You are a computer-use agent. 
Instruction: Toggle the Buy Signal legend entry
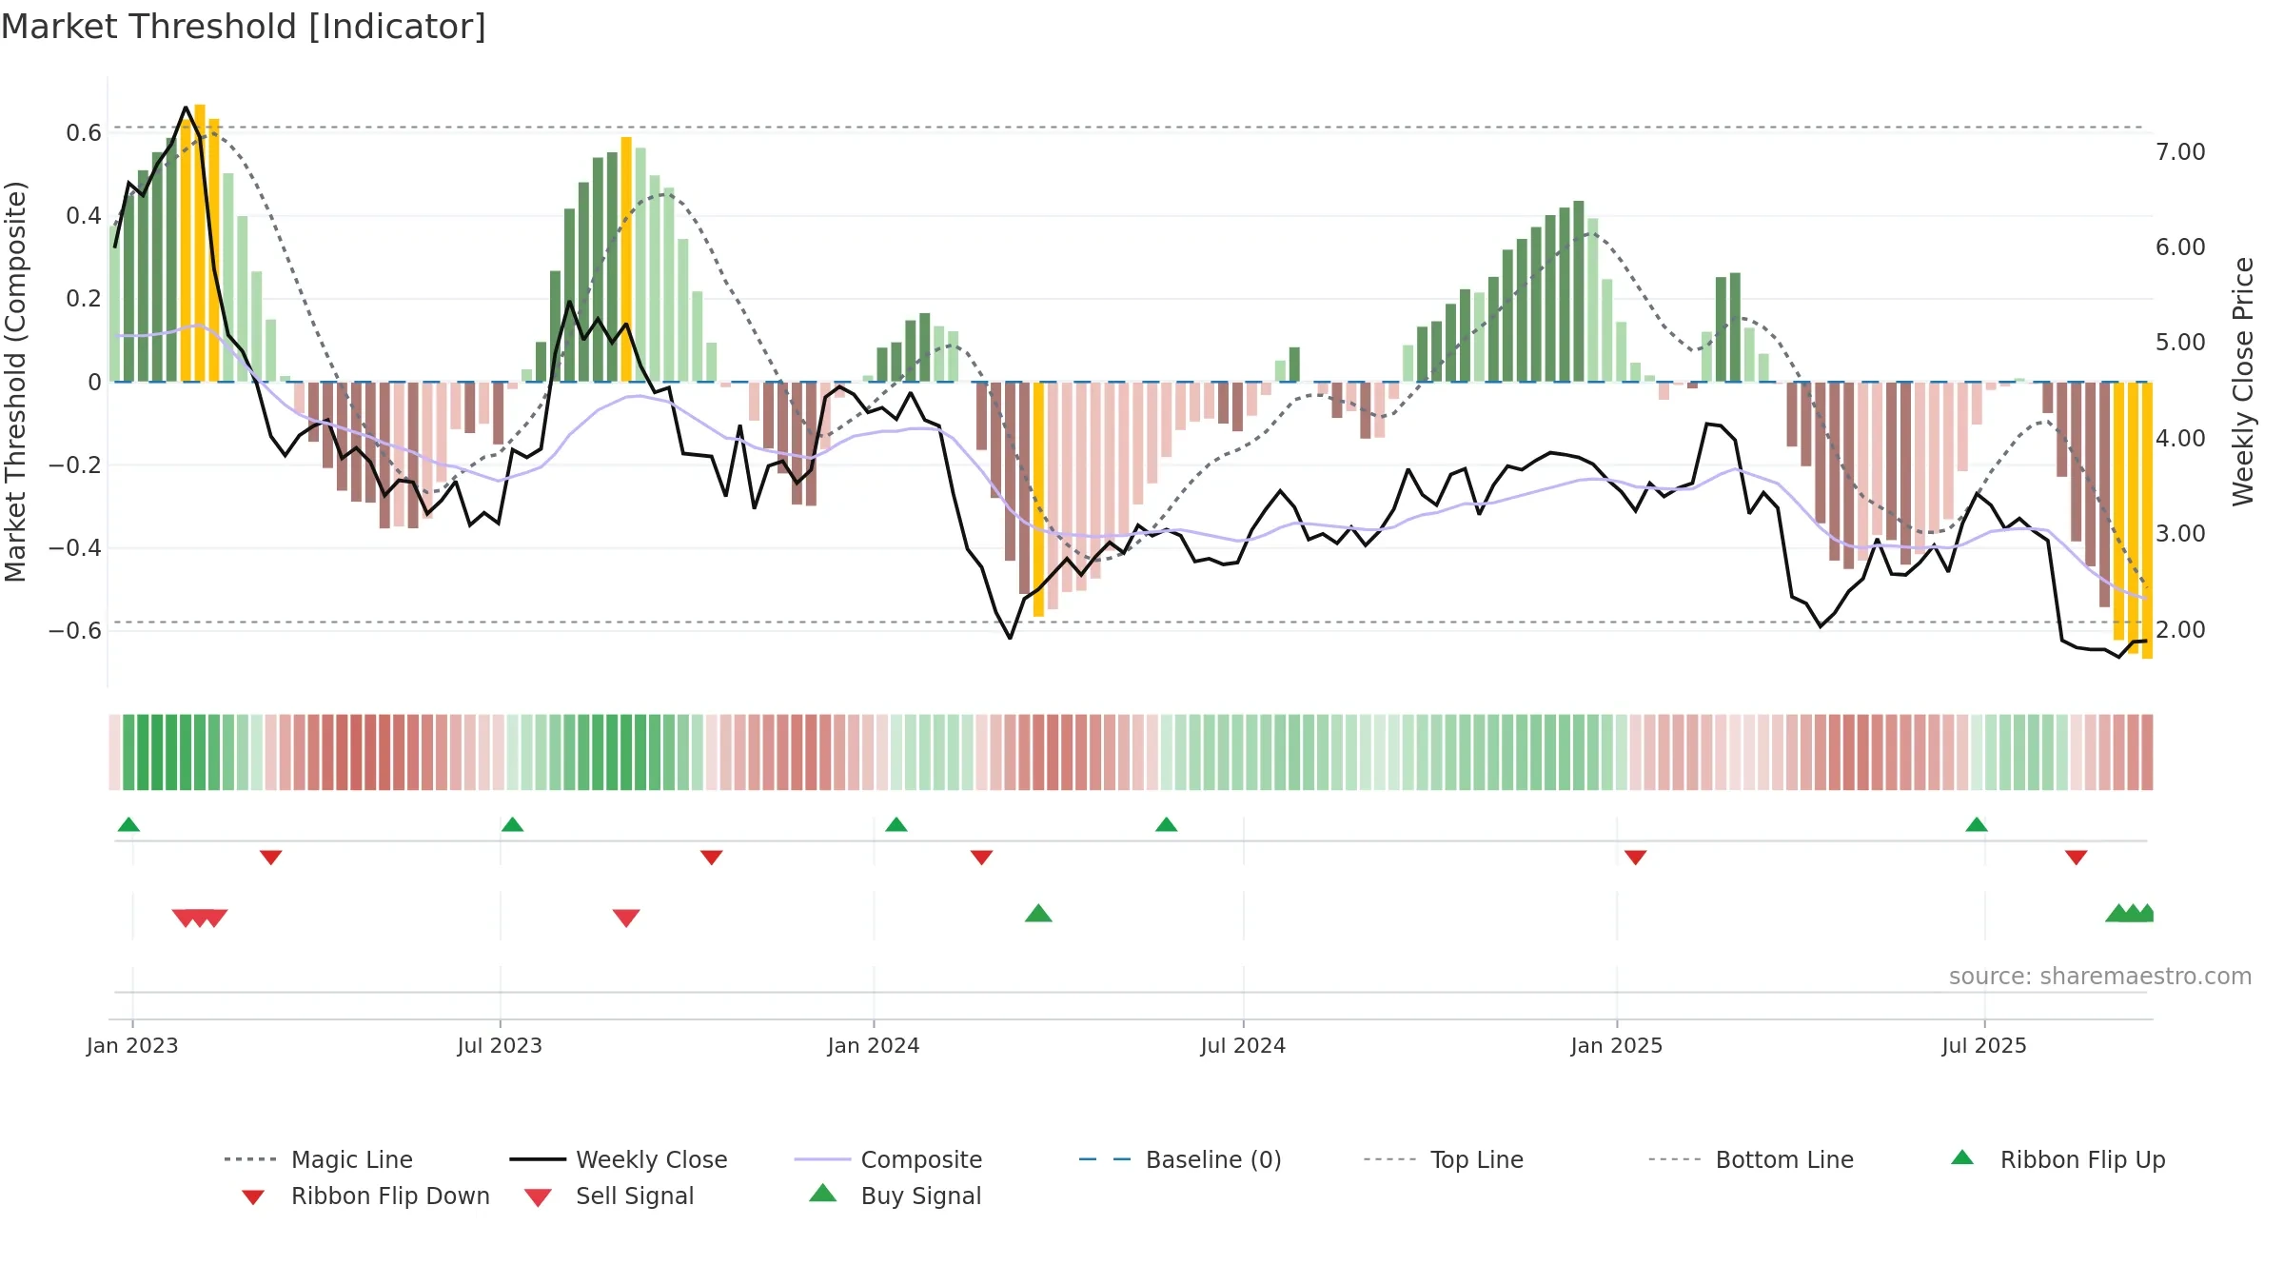tap(895, 1196)
